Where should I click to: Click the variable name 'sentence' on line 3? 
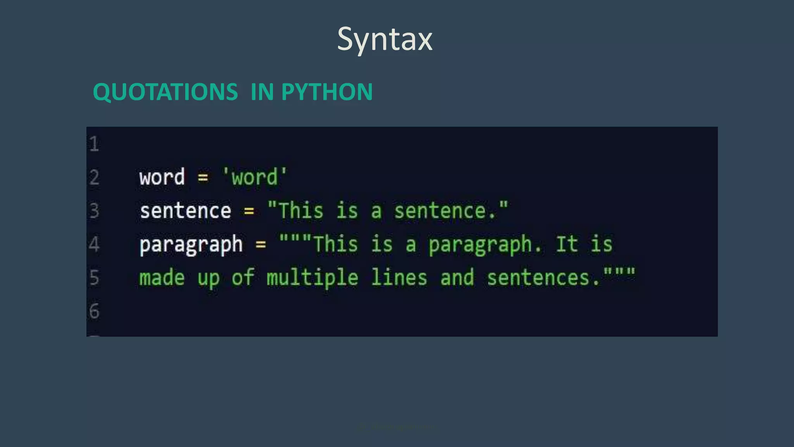185,211
